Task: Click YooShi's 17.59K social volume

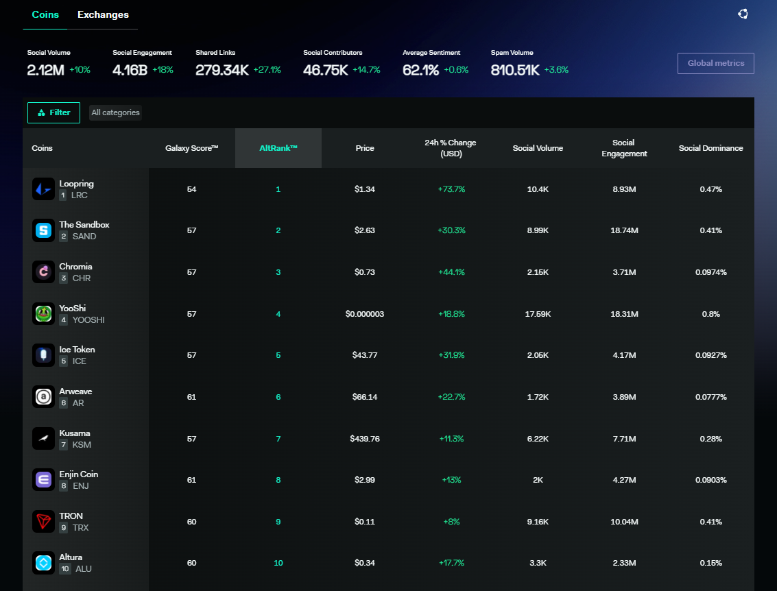Action: (x=538, y=314)
